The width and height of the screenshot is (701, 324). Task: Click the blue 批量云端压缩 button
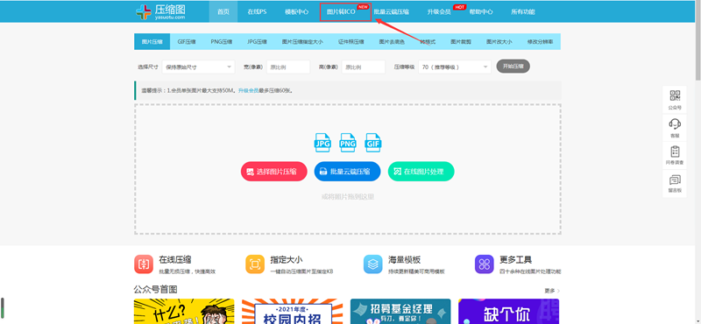pos(347,172)
